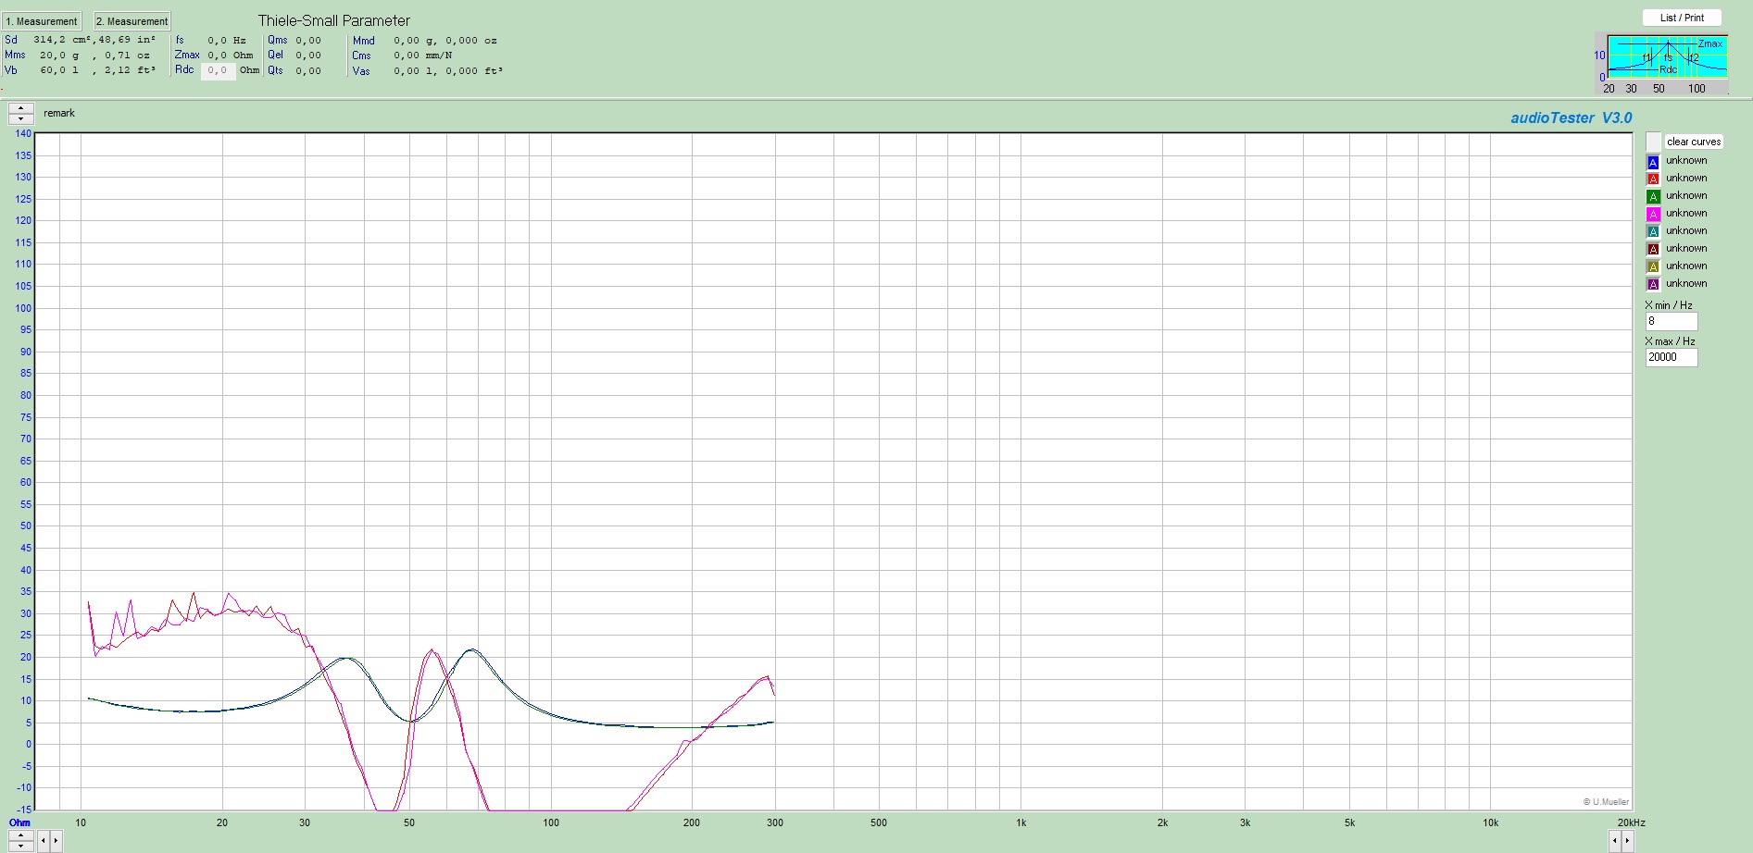Click the fs value 0,0 Hz
Viewport: 1753px width, 853px height.
click(227, 40)
